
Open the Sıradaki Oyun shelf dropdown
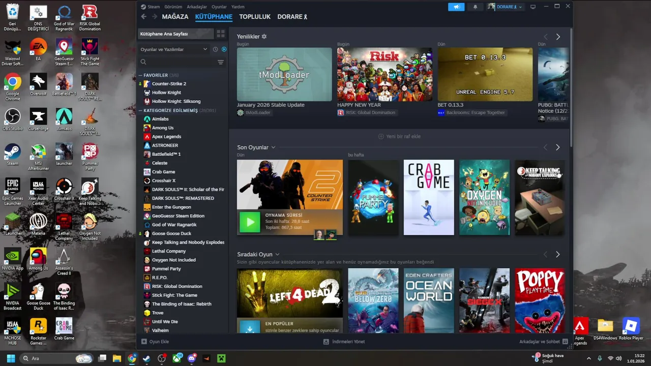tap(277, 254)
